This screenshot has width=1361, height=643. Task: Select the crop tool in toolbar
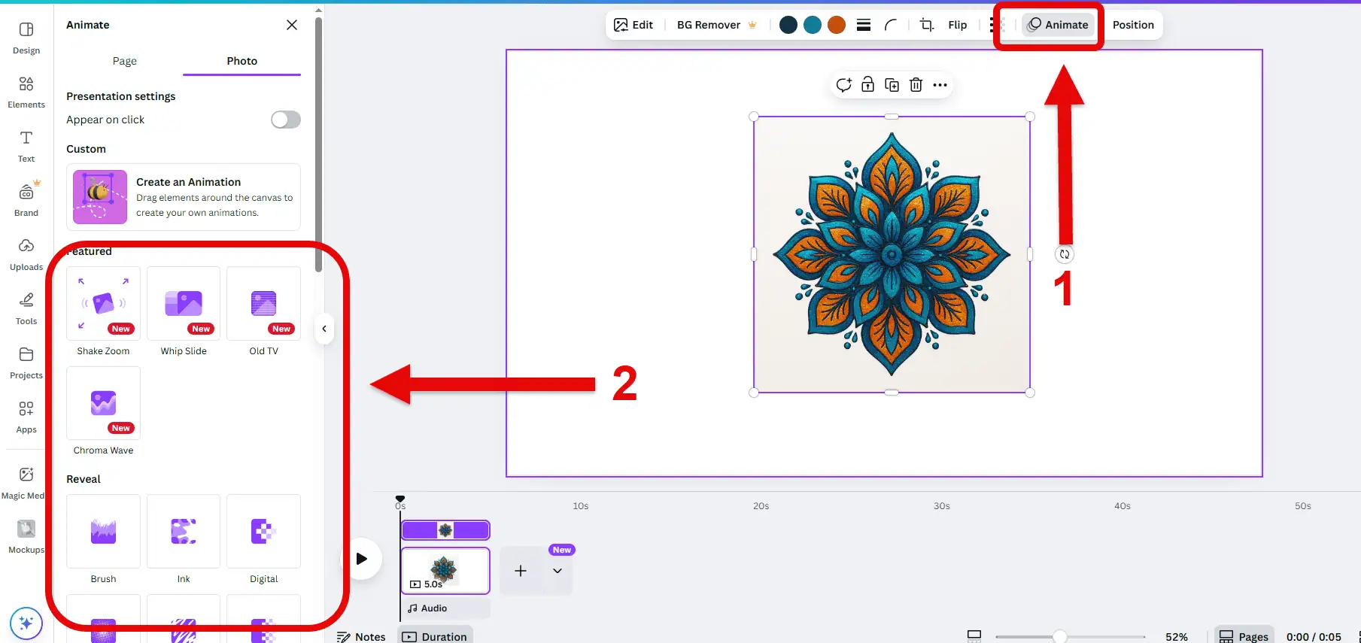926,25
